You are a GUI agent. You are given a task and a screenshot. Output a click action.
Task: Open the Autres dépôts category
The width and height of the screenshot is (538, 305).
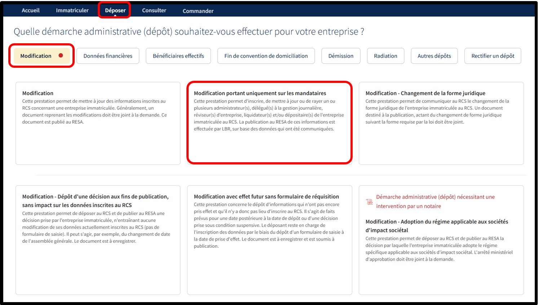(434, 56)
